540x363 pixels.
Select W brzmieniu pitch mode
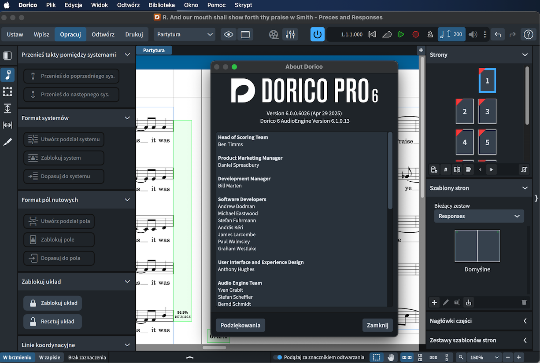pyautogui.click(x=18, y=357)
